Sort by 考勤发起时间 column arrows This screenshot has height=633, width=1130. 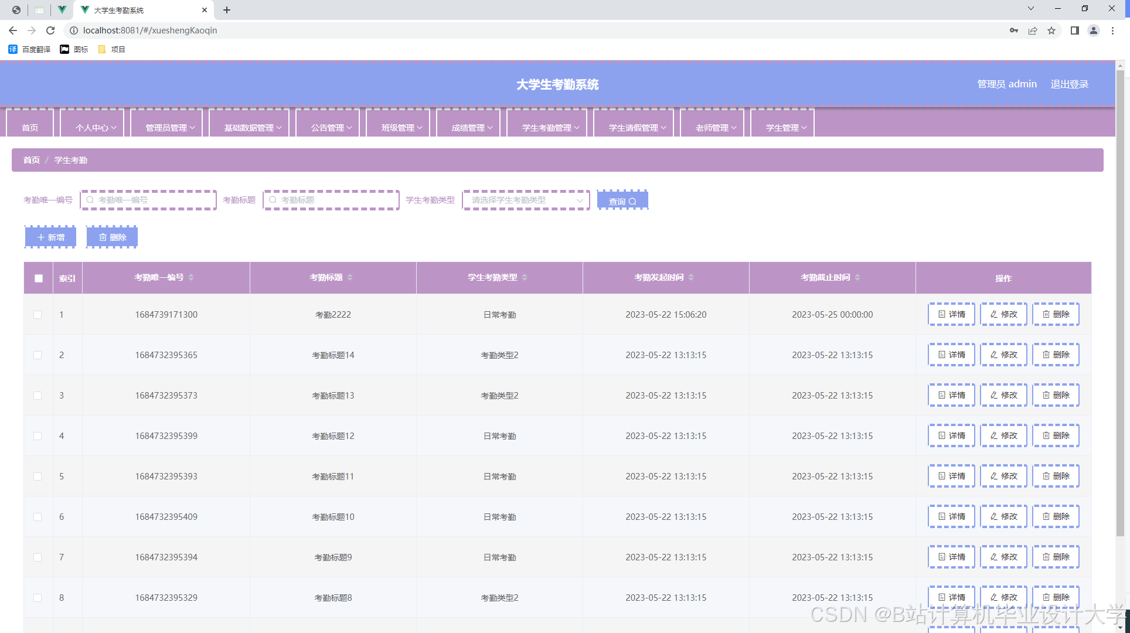pyautogui.click(x=691, y=277)
